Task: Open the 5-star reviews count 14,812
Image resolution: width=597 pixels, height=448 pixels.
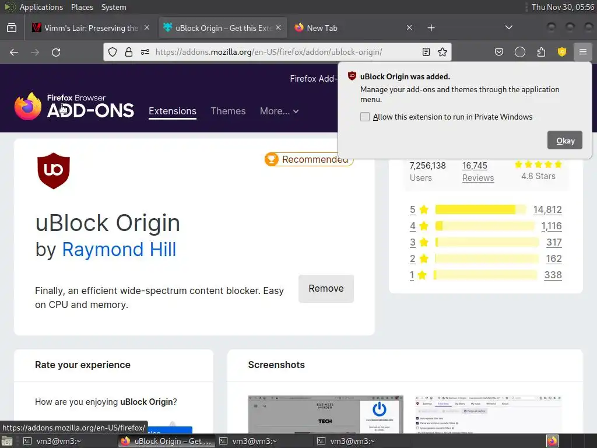Action: tap(547, 209)
